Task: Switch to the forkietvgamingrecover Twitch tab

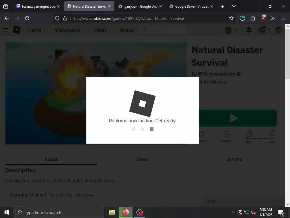Action: pyautogui.click(x=36, y=6)
